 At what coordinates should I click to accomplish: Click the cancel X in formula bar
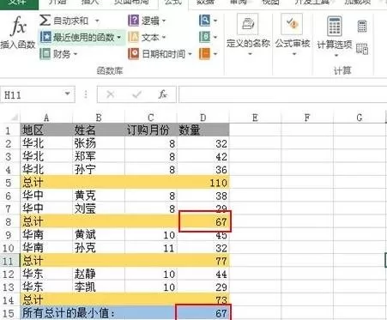pos(110,94)
